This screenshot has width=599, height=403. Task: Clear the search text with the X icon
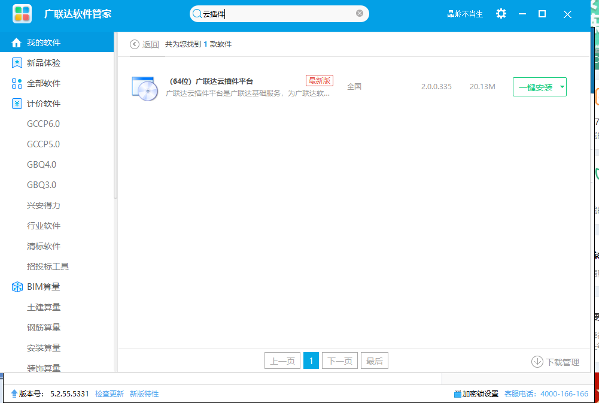pos(360,13)
